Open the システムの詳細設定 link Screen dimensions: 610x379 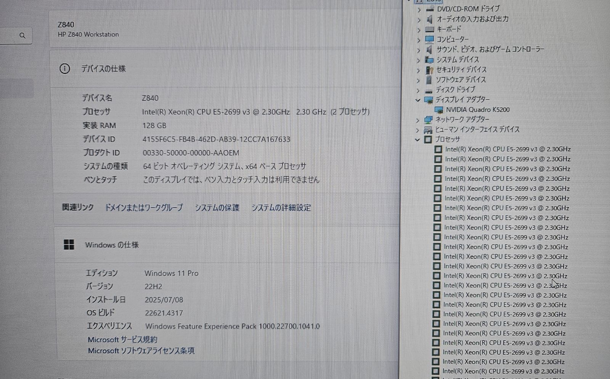click(281, 208)
